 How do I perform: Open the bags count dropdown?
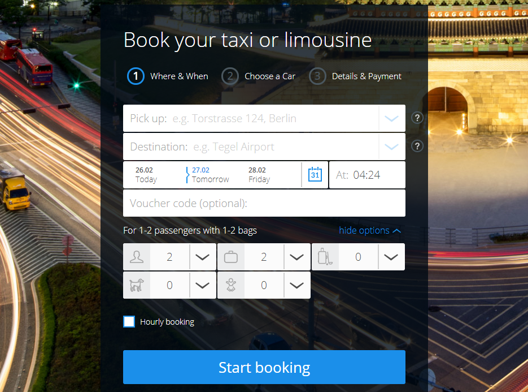pos(297,257)
